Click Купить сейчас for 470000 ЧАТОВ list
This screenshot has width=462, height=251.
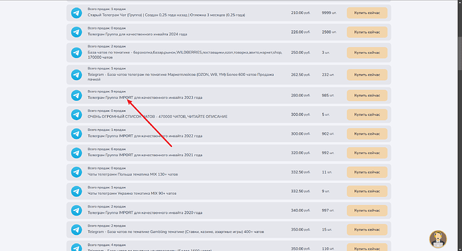click(367, 115)
